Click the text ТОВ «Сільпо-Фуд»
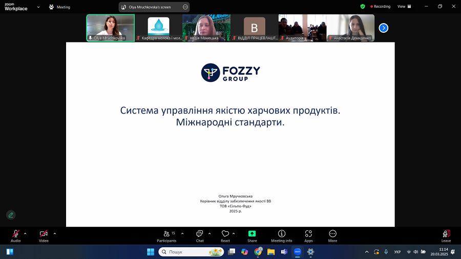 236,206
